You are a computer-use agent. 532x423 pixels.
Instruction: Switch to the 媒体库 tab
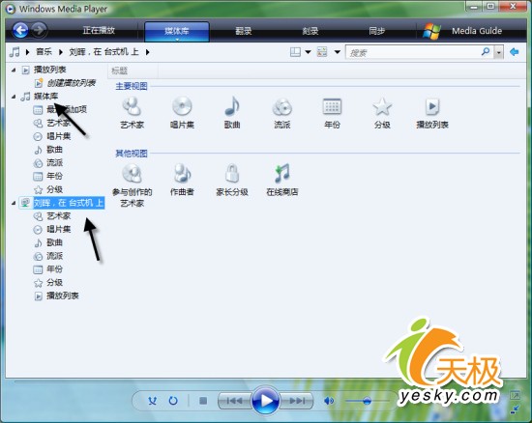(177, 32)
